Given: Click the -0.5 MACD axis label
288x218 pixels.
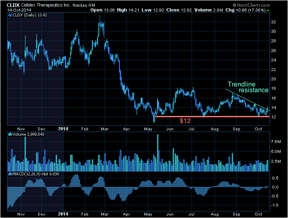Looking at the screenshot, I should [274, 196].
